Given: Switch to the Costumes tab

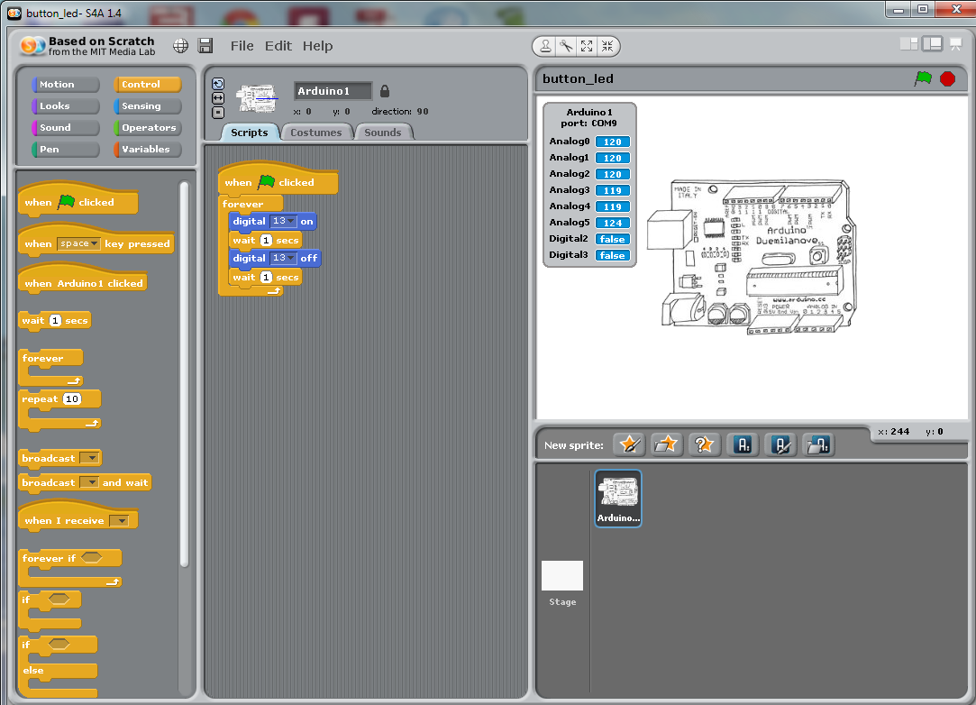Looking at the screenshot, I should 316,132.
